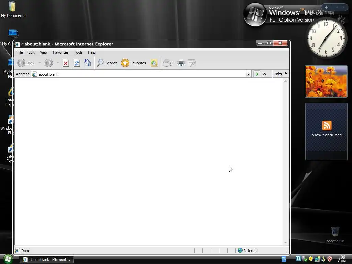Image resolution: width=352 pixels, height=264 pixels.
Task: Click the green checkmark tray icon
Action: pos(305,259)
